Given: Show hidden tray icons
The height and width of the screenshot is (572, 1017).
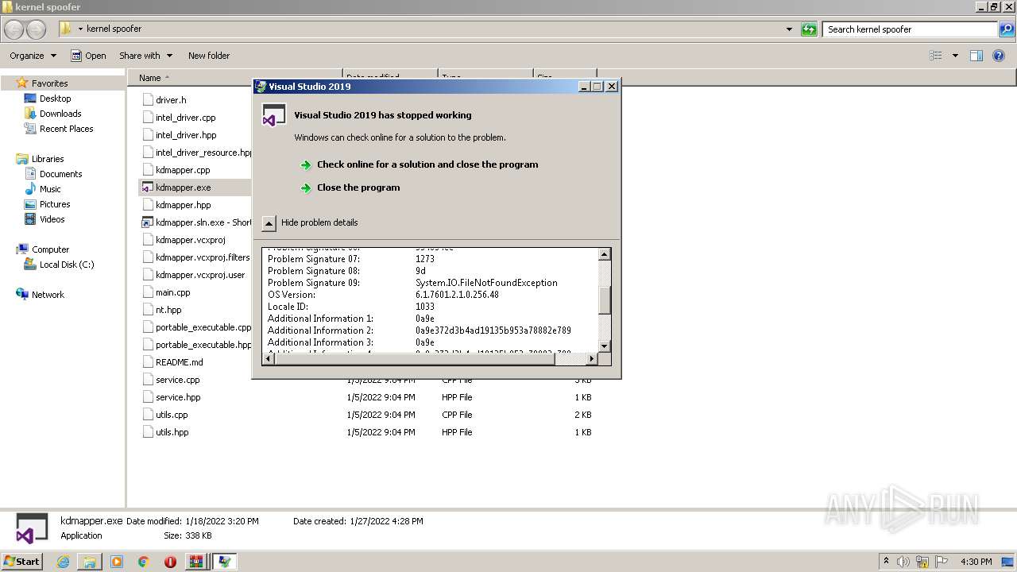Looking at the screenshot, I should [886, 562].
